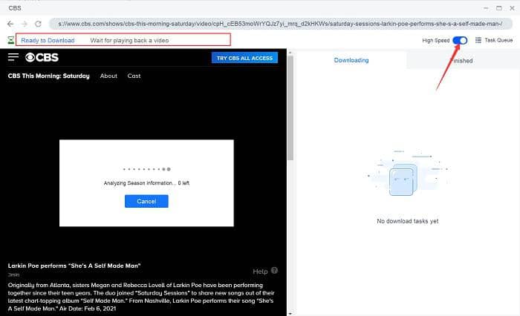Click the page vertical scrollbar thumb

pyautogui.click(x=290, y=108)
